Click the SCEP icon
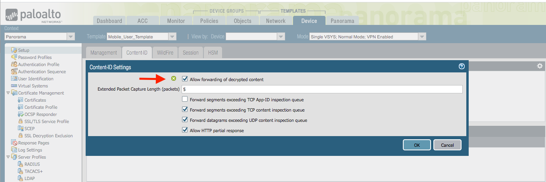This screenshot has width=546, height=182. click(x=21, y=129)
